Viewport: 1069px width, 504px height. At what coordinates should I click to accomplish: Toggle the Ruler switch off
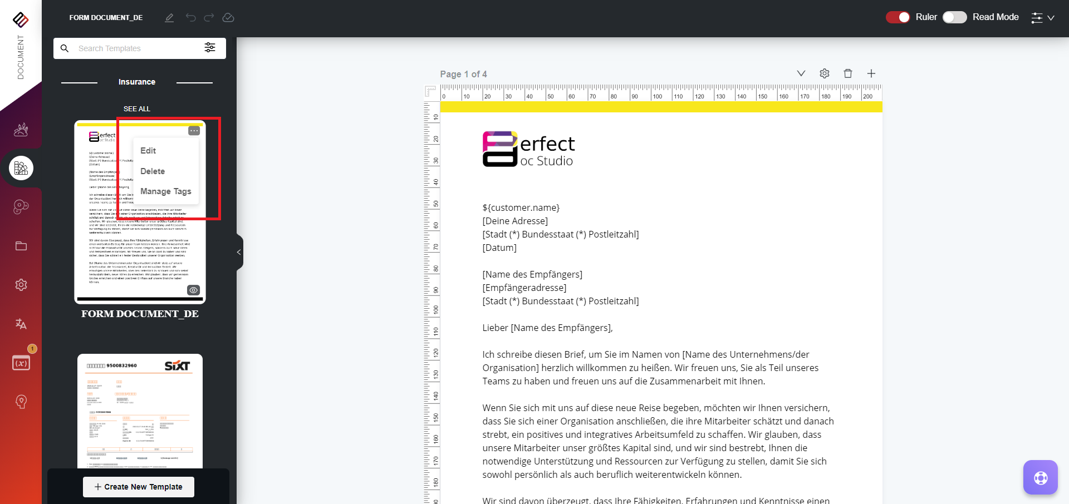tap(898, 17)
